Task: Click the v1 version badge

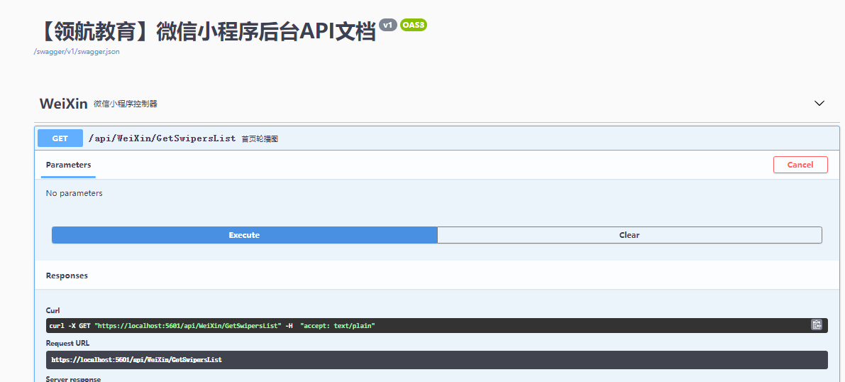Action: tap(388, 25)
